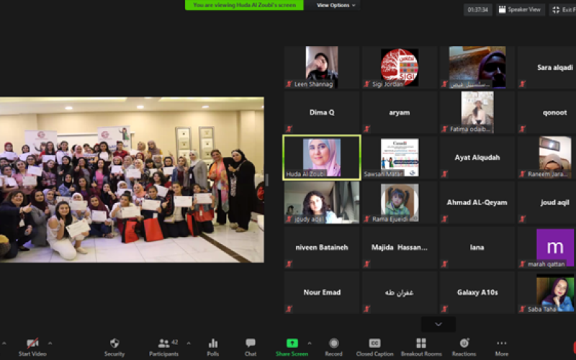
Task: Open the More options menu
Action: click(501, 346)
